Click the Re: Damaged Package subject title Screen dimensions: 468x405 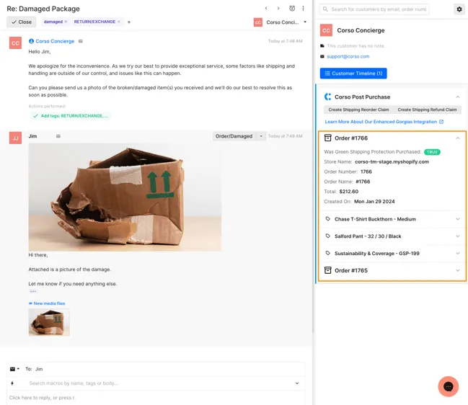click(43, 9)
